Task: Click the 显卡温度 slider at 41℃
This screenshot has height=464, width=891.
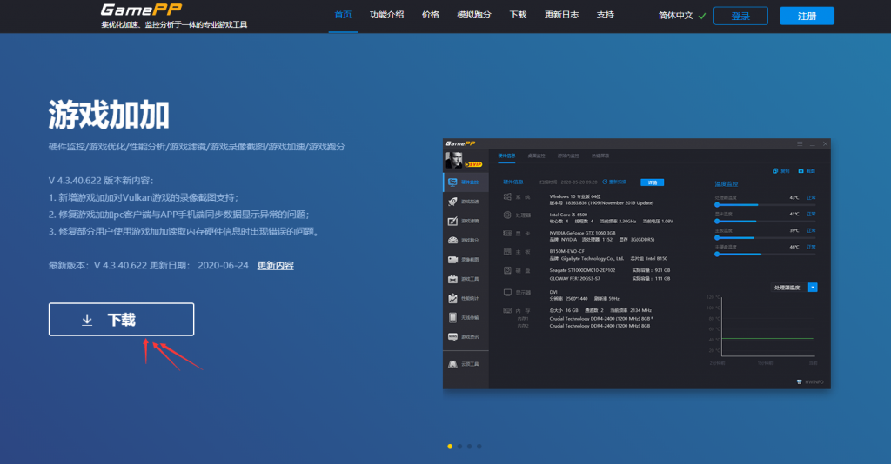Action: tap(766, 222)
